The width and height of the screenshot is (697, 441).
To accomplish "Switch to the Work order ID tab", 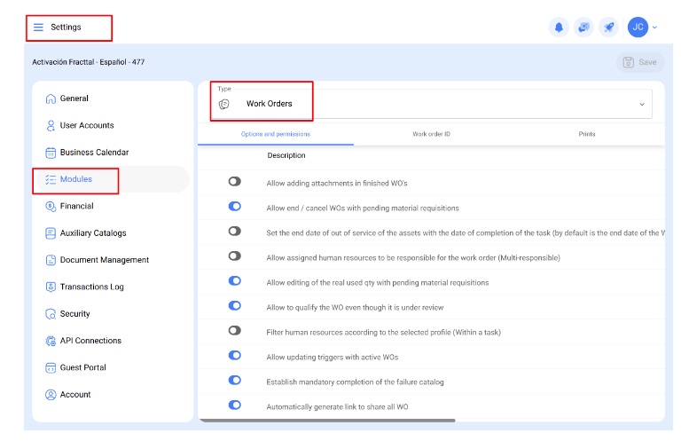I will tap(431, 134).
